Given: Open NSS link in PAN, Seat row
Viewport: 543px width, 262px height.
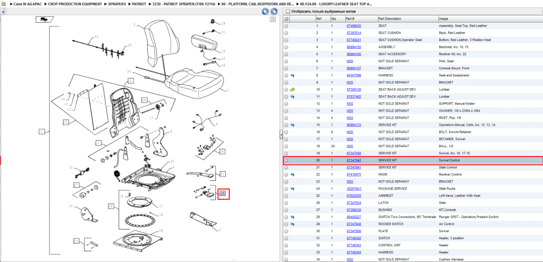Looking at the screenshot, I should (x=350, y=61).
